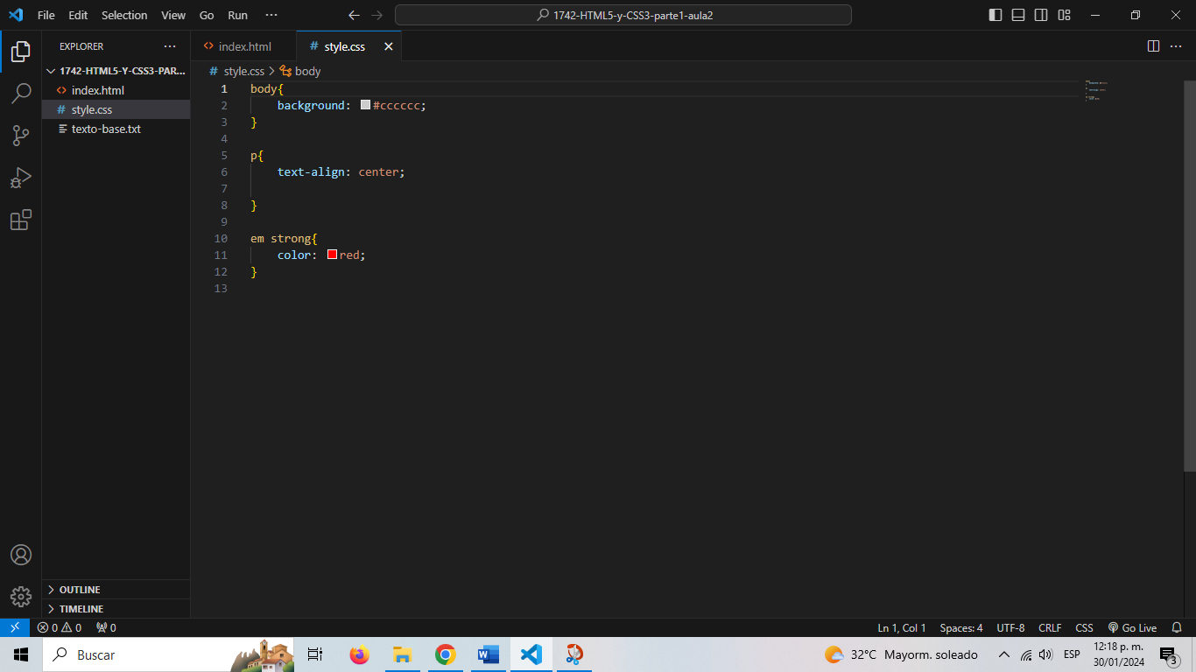Close the style.css tab
The height and width of the screenshot is (672, 1196).
click(x=389, y=46)
